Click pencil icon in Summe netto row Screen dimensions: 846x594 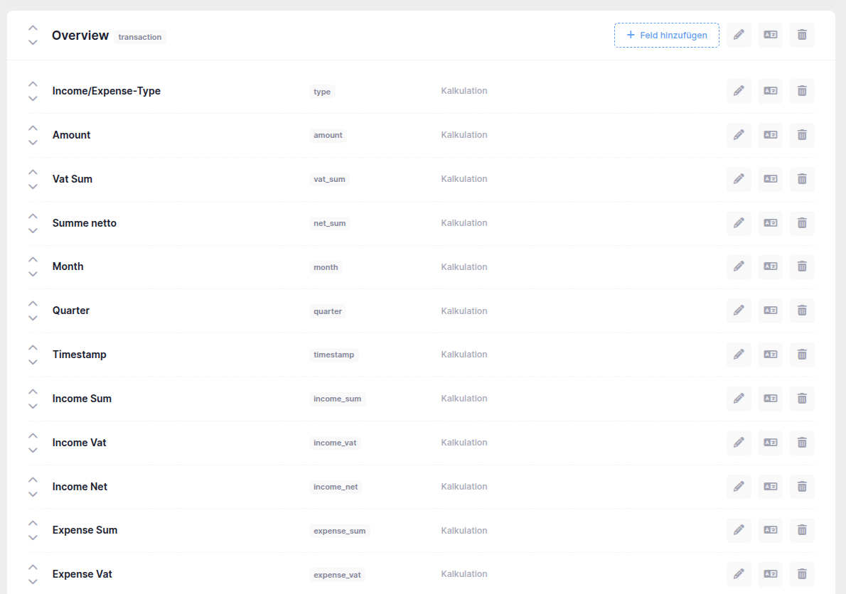tap(739, 223)
